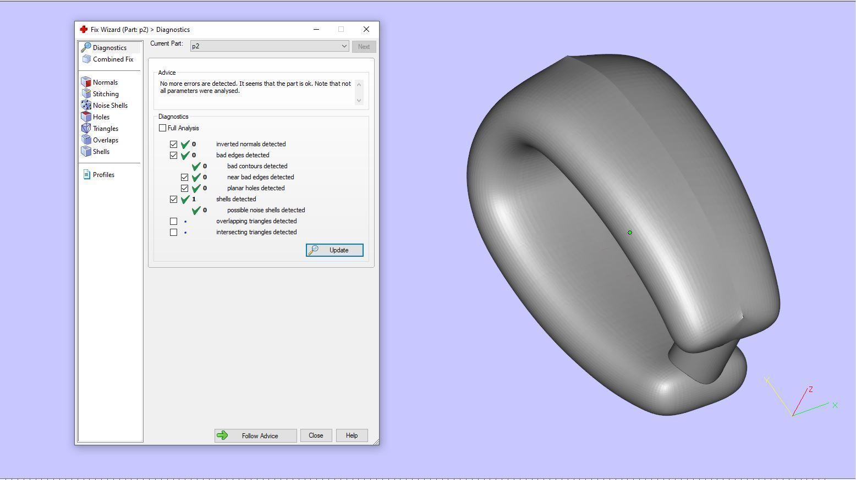The image size is (856, 480).
Task: Go to the Stitching fix page
Action: pyautogui.click(x=106, y=94)
